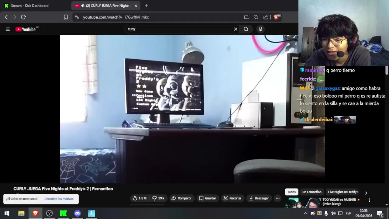Click the video title CURLY JUEGA text
The height and width of the screenshot is (219, 389).
(x=63, y=189)
